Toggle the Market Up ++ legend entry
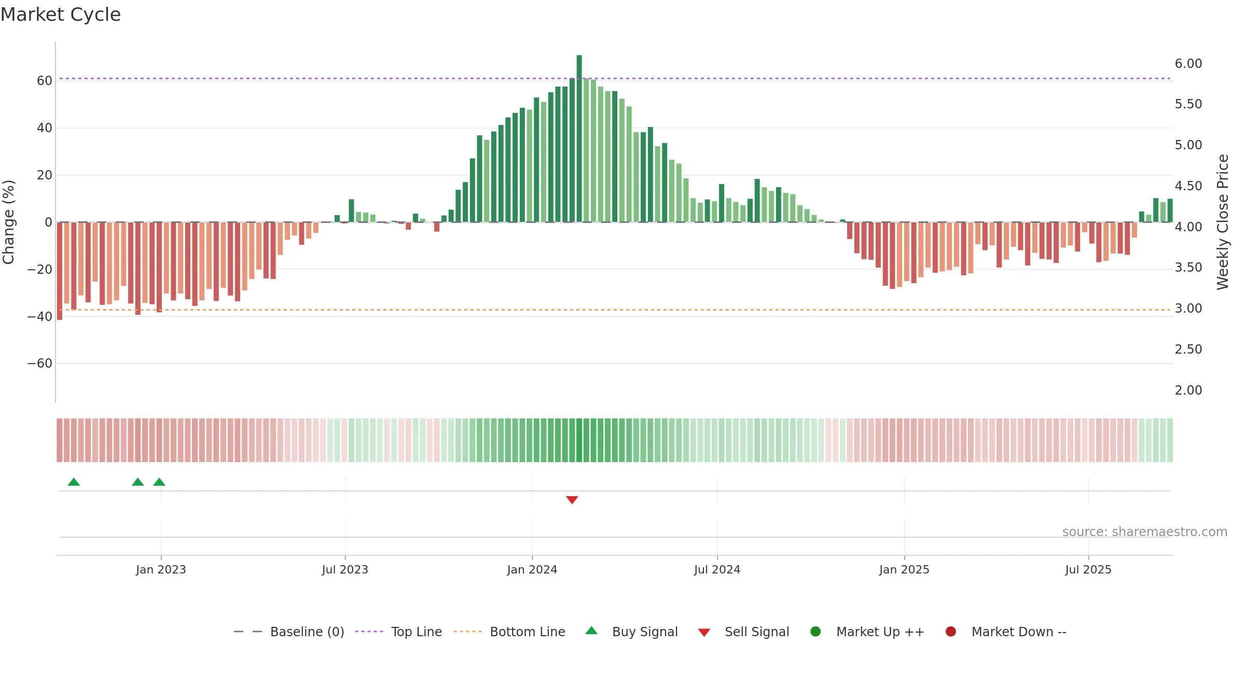 pos(867,632)
